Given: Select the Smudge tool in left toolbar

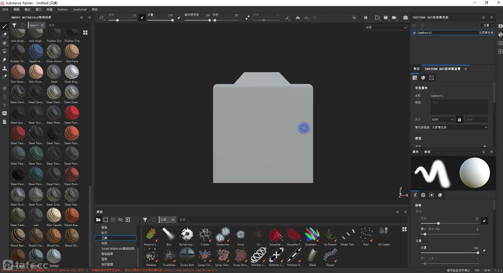Looking at the screenshot, I should (4, 60).
